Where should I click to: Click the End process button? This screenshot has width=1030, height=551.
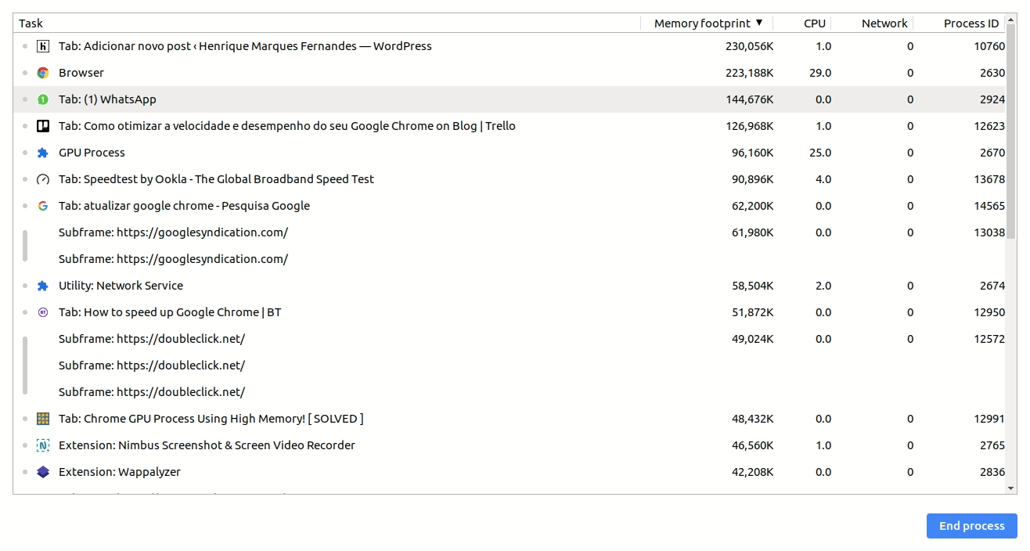tap(972, 526)
